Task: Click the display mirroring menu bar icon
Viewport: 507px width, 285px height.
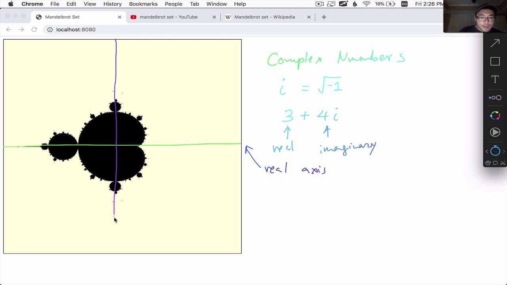Action: point(332,4)
